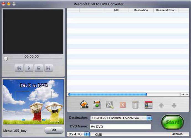Open the D5 4.7G disc size dropdown
Viewport: 191px width, 138px height.
coord(79,134)
